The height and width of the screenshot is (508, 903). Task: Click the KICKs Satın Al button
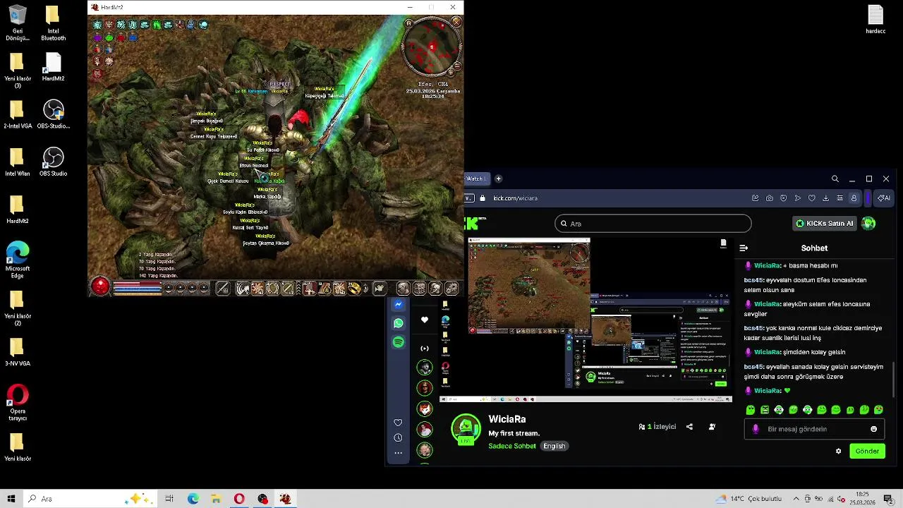click(x=825, y=224)
